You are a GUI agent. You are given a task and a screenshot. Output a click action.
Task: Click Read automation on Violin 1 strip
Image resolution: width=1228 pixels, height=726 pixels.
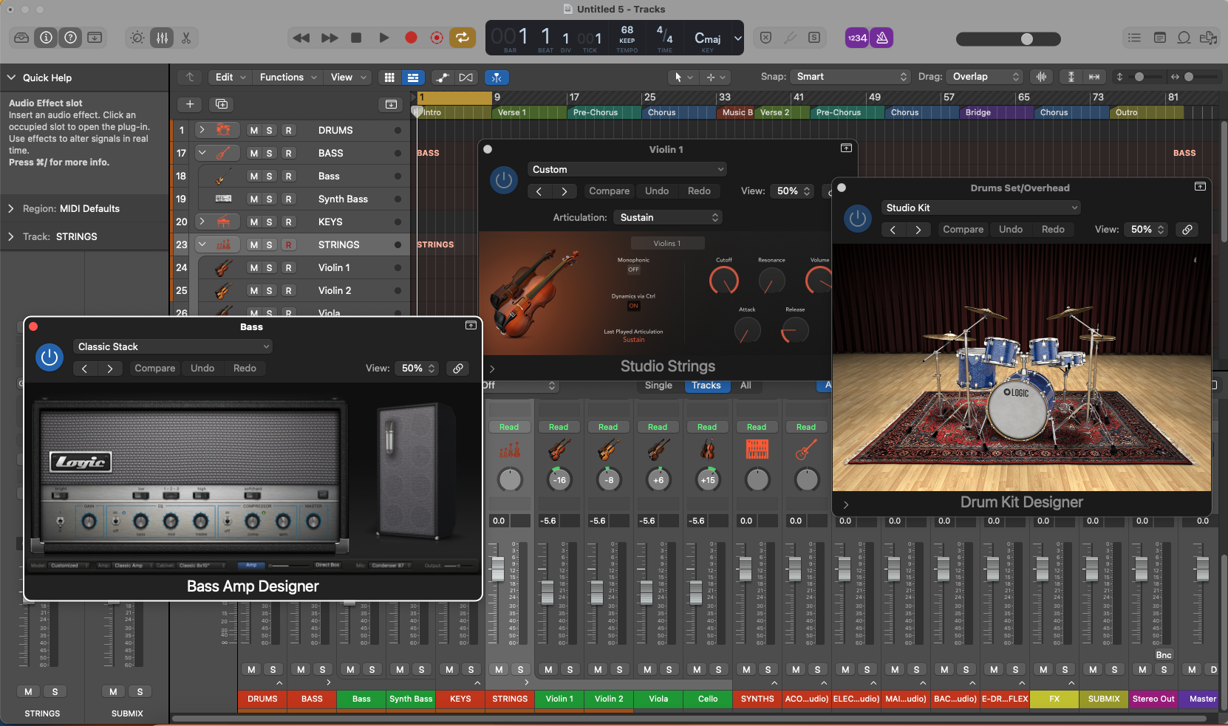(559, 427)
